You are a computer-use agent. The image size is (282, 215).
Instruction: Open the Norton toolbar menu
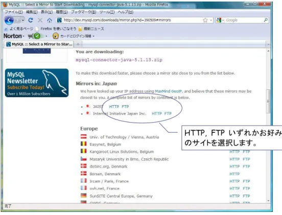pyautogui.click(x=14, y=36)
